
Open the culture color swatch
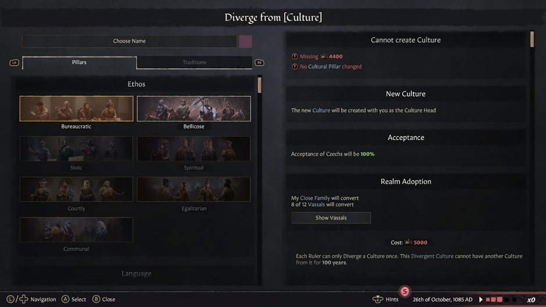coord(246,41)
